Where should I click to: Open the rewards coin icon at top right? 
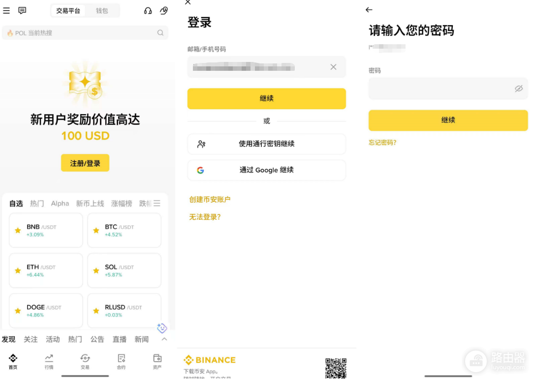pyautogui.click(x=164, y=10)
